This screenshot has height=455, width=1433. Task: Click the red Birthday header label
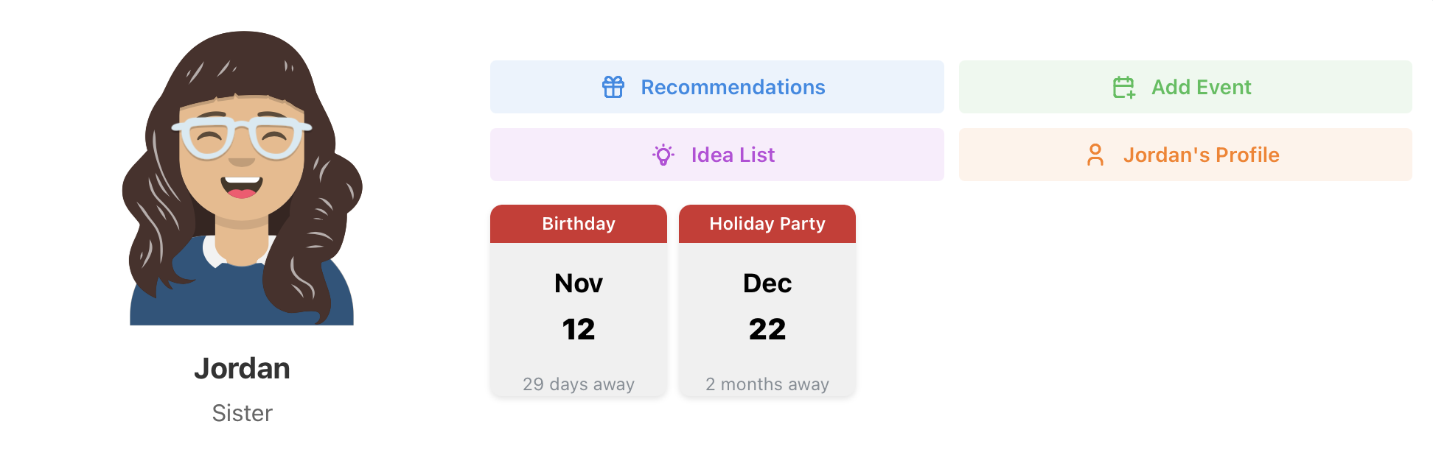(x=578, y=224)
